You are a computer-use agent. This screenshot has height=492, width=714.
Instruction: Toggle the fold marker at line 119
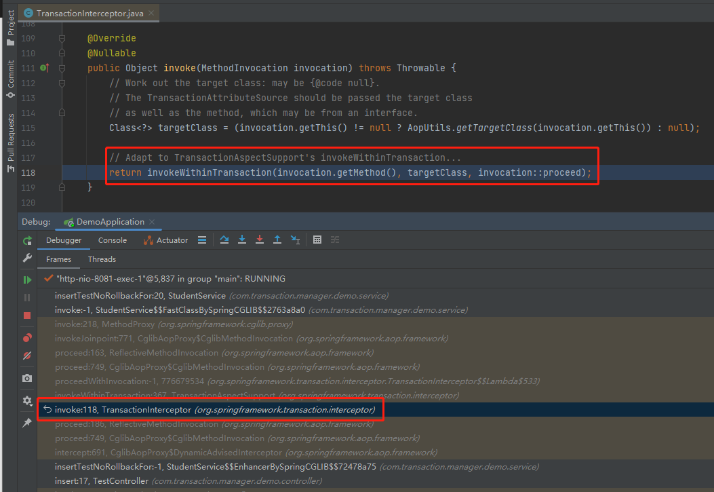(62, 187)
